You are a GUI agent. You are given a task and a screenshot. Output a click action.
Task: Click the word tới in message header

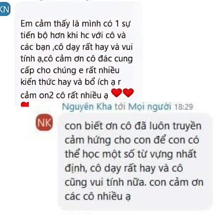[120, 107]
